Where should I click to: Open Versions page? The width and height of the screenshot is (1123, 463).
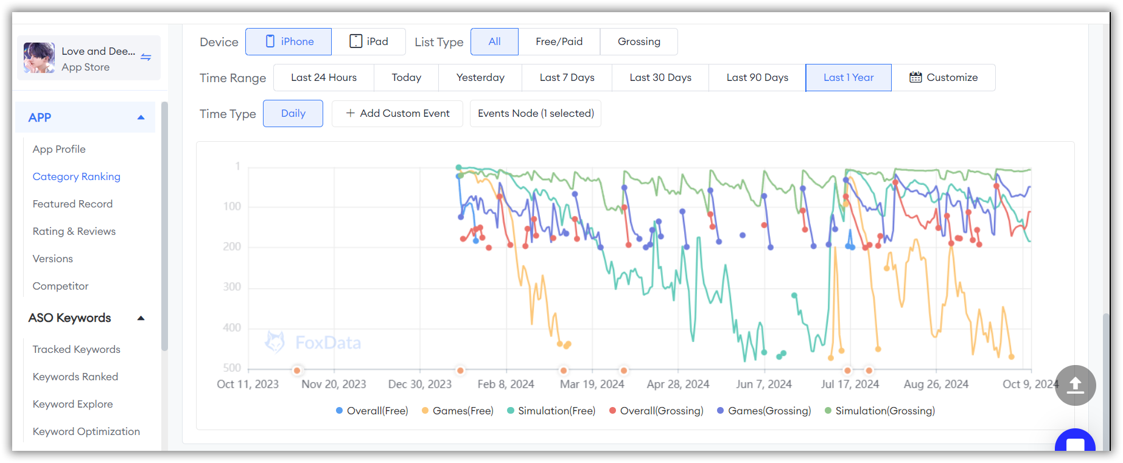tap(53, 259)
